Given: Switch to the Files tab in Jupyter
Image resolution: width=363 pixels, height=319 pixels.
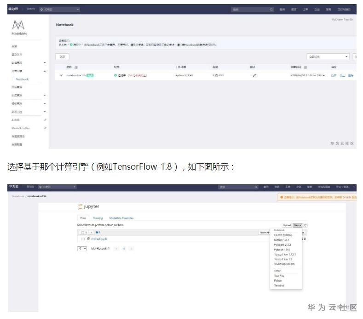Looking at the screenshot, I should pyautogui.click(x=83, y=218).
